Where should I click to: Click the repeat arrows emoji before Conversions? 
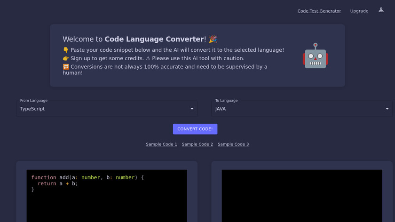coord(66,67)
